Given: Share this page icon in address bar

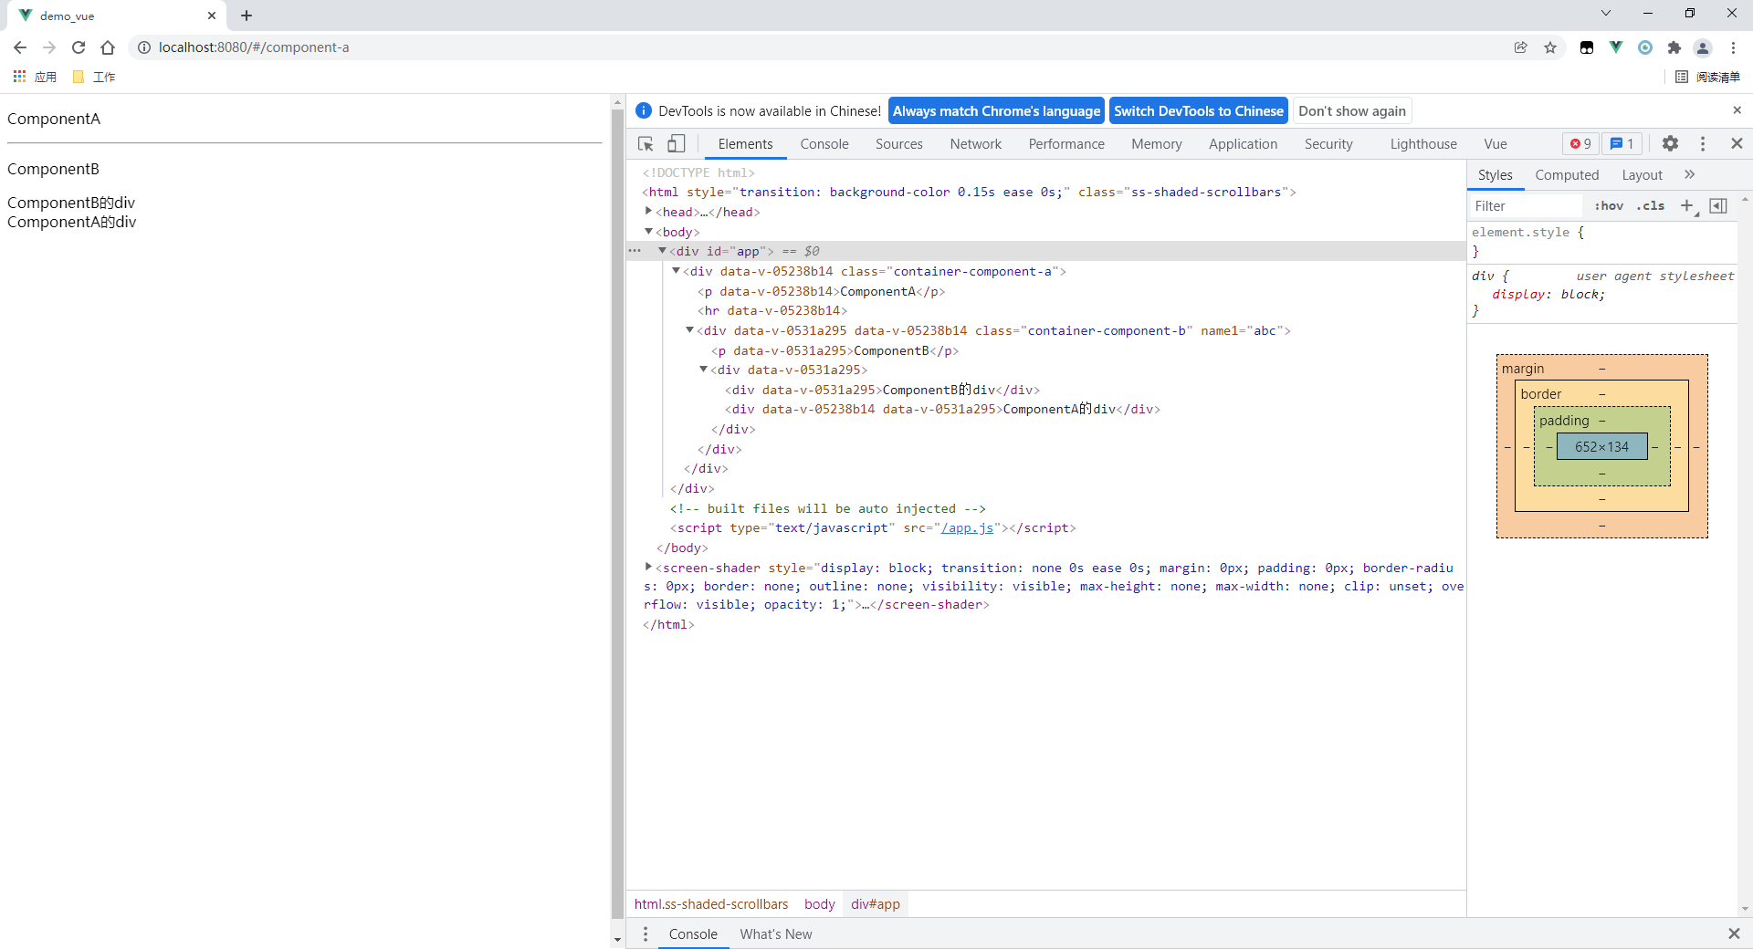Looking at the screenshot, I should [1521, 47].
